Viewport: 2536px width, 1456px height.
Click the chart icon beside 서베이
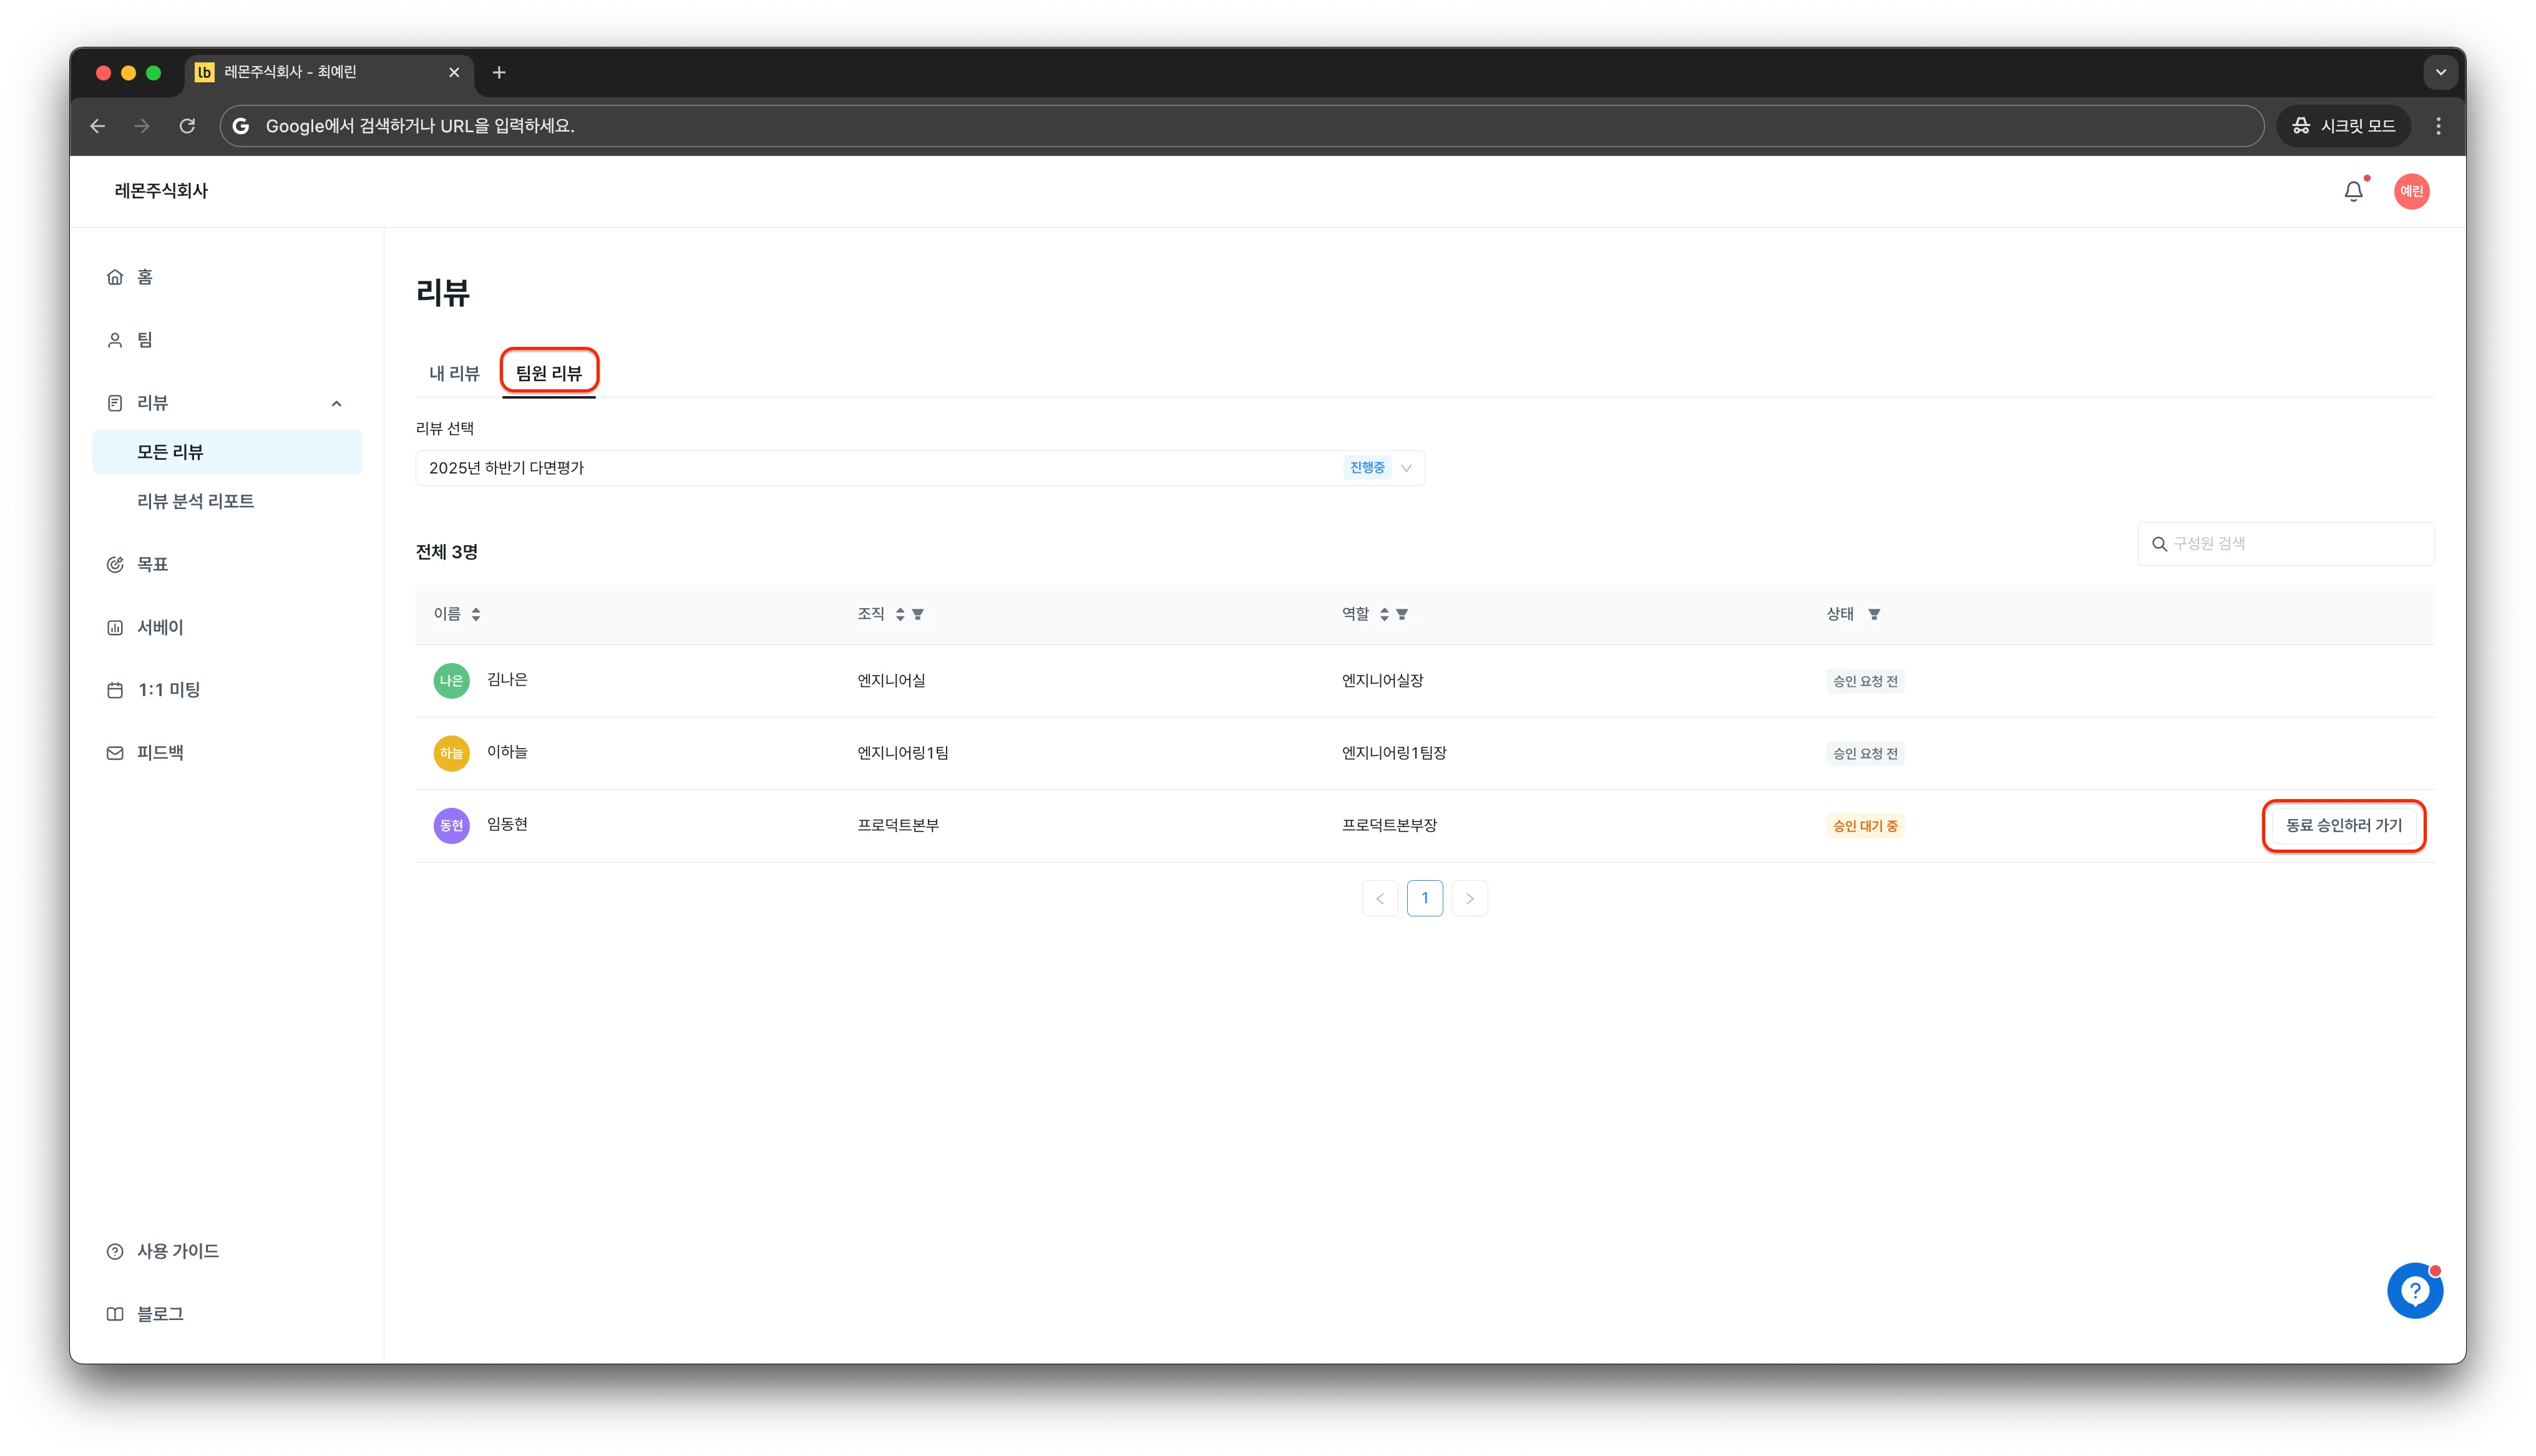pos(115,628)
